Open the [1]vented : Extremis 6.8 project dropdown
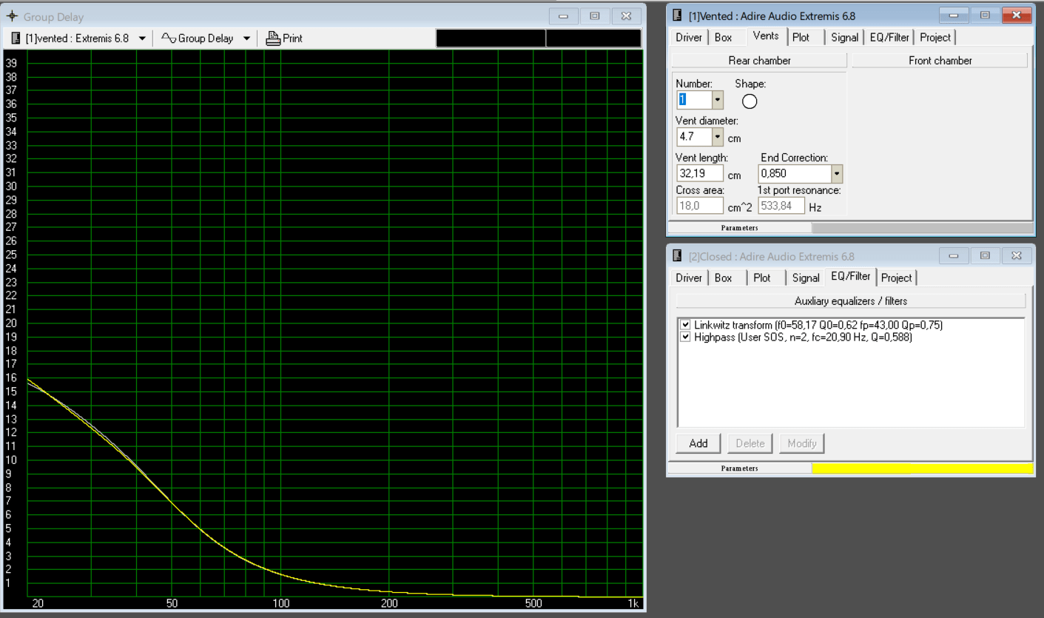Image resolution: width=1044 pixels, height=618 pixels. 142,38
